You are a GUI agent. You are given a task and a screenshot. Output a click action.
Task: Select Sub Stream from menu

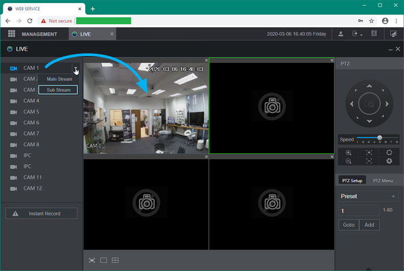tap(58, 90)
